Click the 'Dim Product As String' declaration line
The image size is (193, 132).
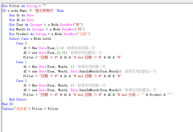click(49, 34)
